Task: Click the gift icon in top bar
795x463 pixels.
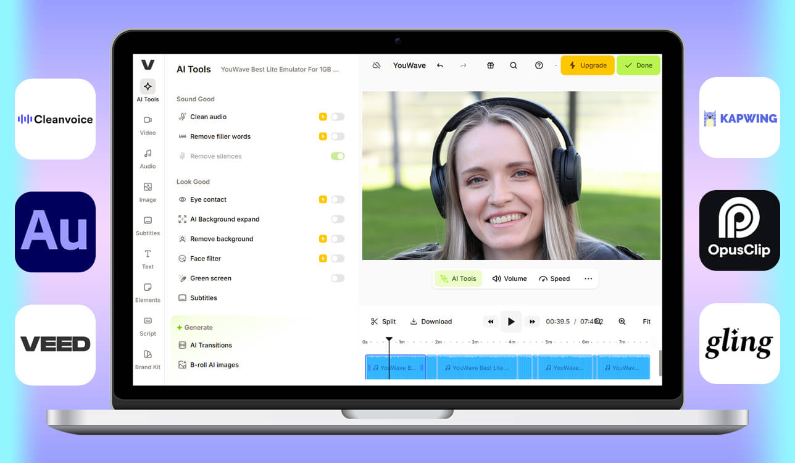Action: (x=491, y=65)
